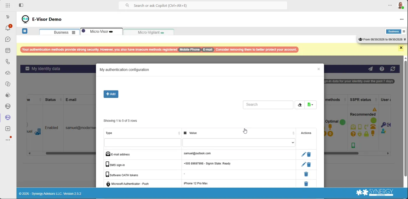Image resolution: width=408 pixels, height=199 pixels.
Task: Expand the Value column filter dropdown
Action: [239, 142]
